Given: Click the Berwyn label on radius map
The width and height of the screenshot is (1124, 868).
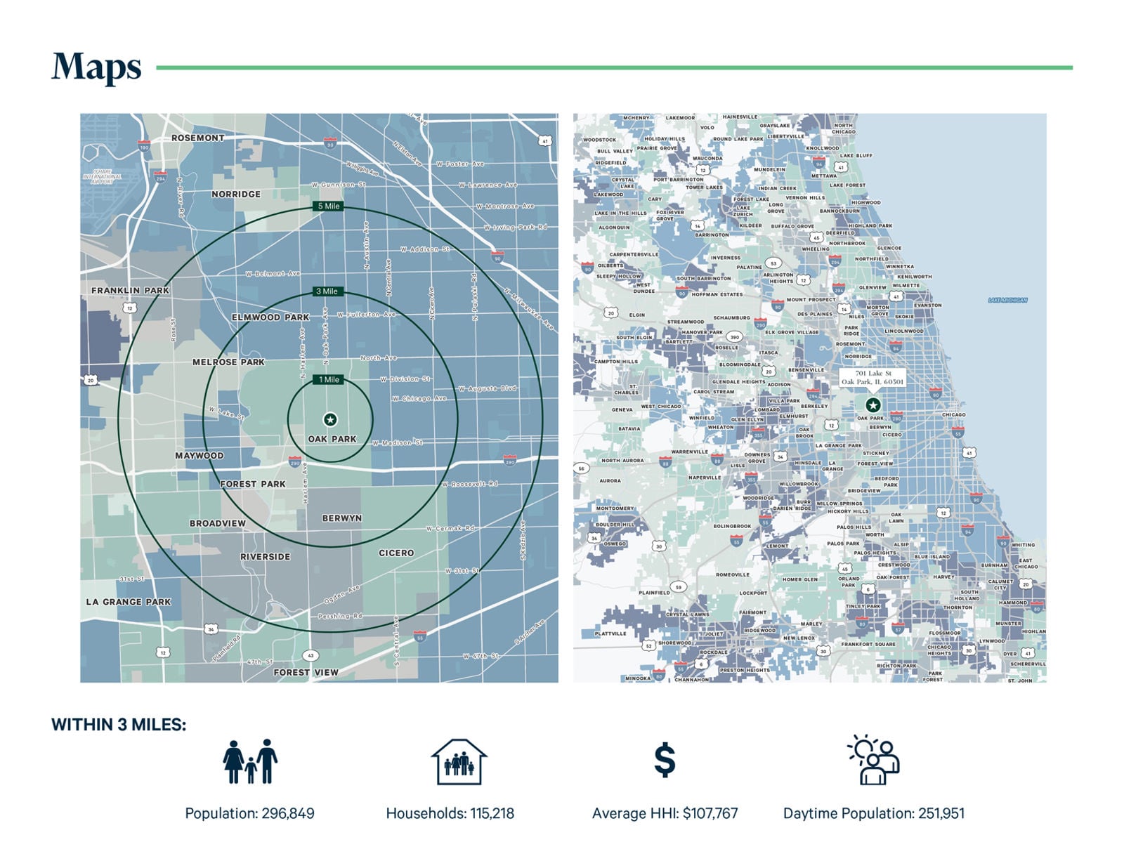Looking at the screenshot, I should coord(342,518).
